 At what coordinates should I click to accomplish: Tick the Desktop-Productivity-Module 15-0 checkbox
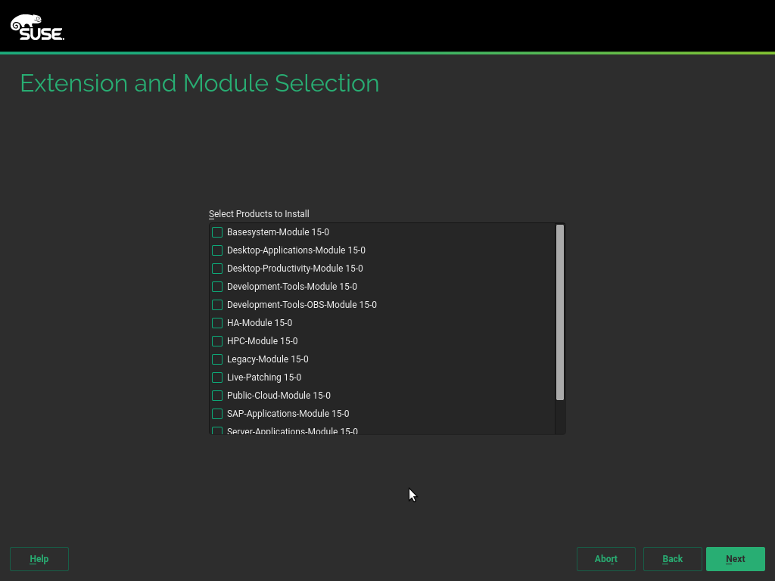217,269
